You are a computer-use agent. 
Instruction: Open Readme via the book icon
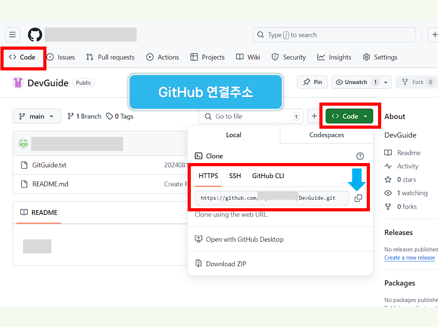tap(387, 153)
